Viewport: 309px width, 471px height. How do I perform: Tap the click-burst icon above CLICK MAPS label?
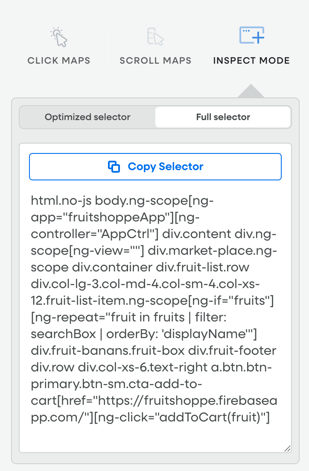pos(58,37)
